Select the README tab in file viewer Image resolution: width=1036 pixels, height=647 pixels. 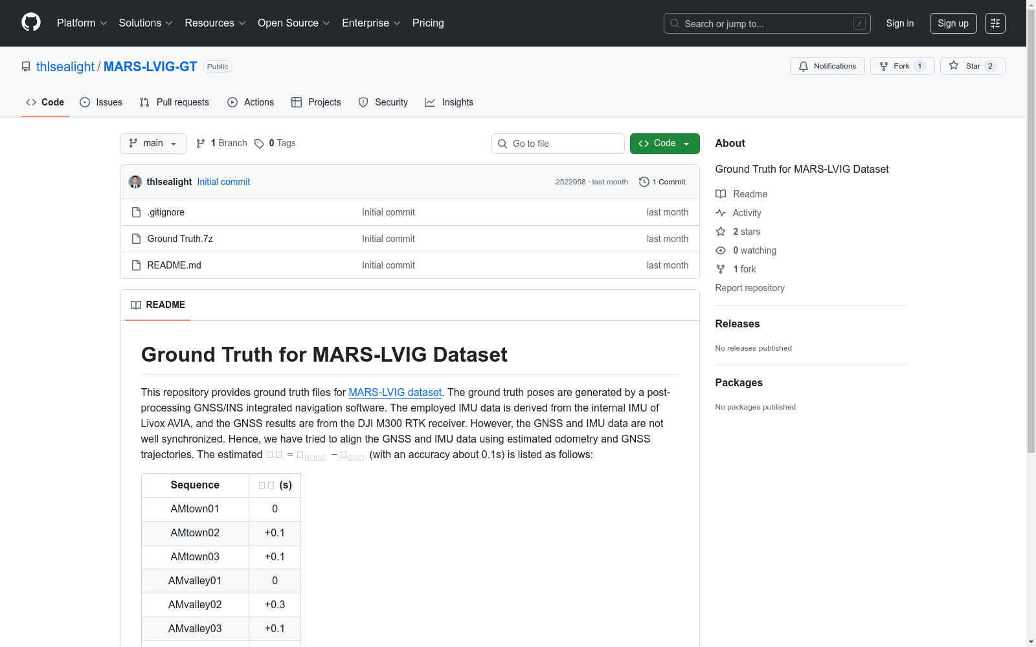(x=158, y=305)
